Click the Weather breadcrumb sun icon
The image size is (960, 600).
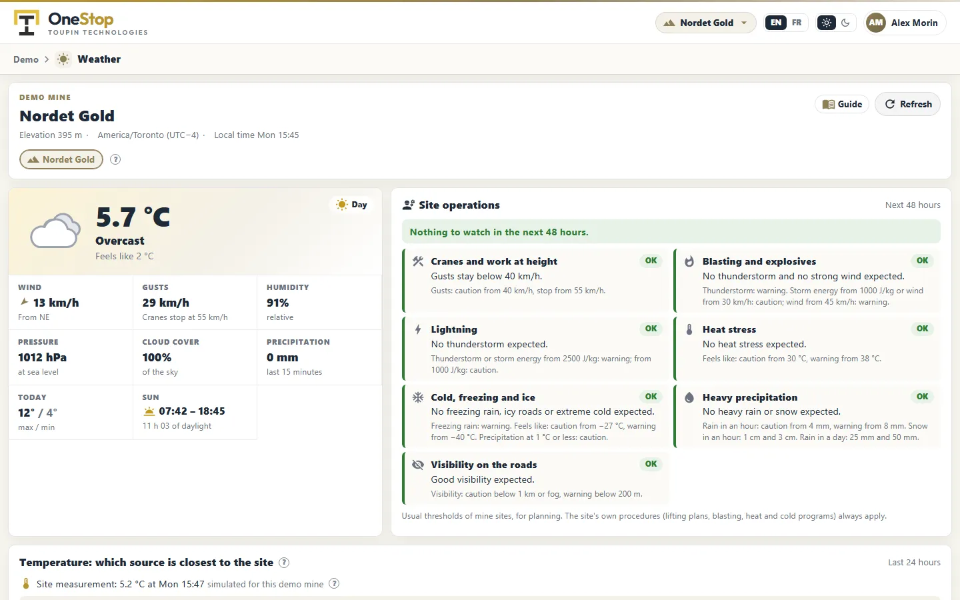(63, 59)
